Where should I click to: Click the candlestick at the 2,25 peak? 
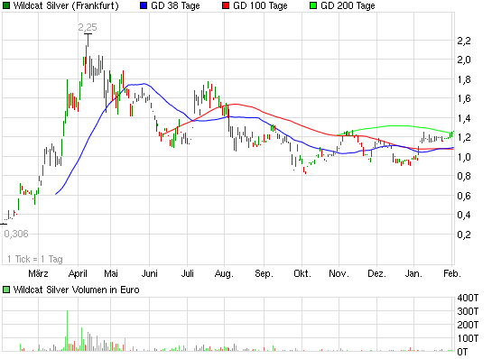click(x=88, y=40)
